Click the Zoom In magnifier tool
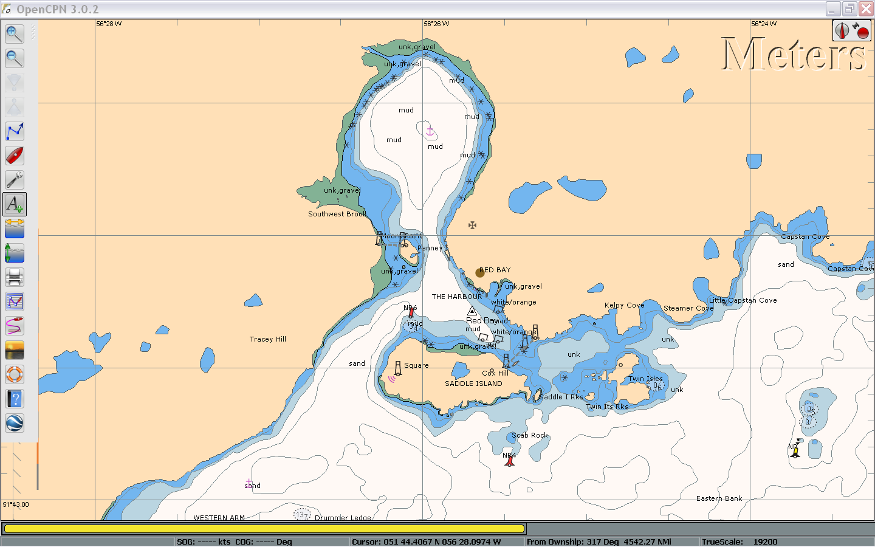 coord(15,34)
